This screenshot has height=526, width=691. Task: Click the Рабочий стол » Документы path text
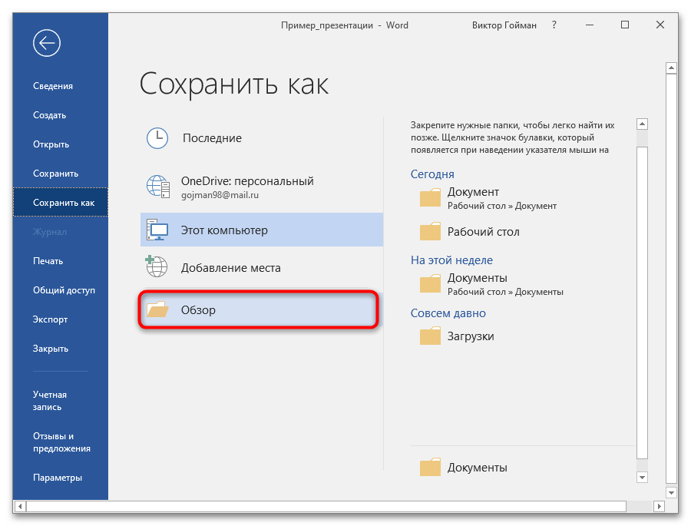(505, 292)
